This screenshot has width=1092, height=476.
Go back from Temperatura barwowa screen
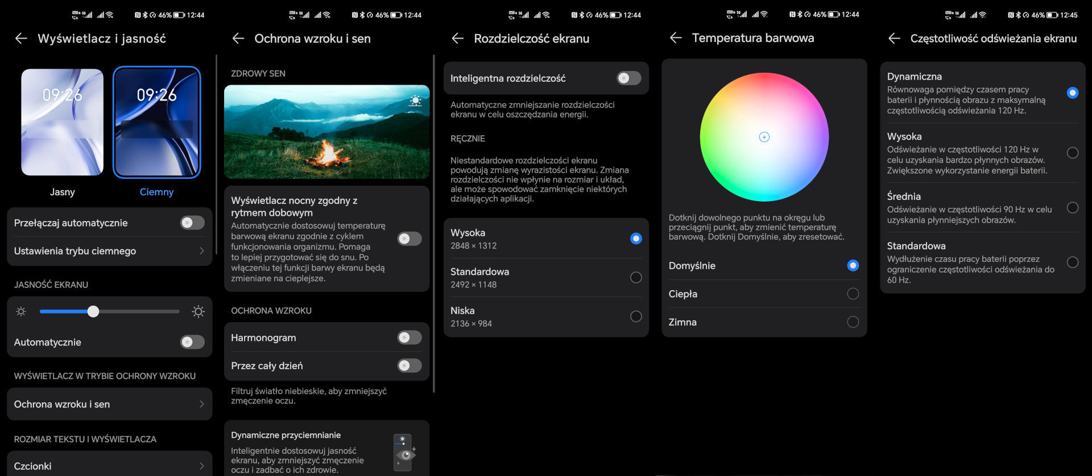[676, 38]
